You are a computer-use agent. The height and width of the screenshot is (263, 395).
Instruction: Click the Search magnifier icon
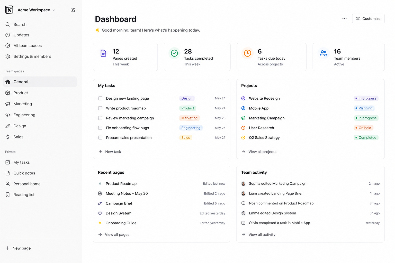[x=8, y=24]
